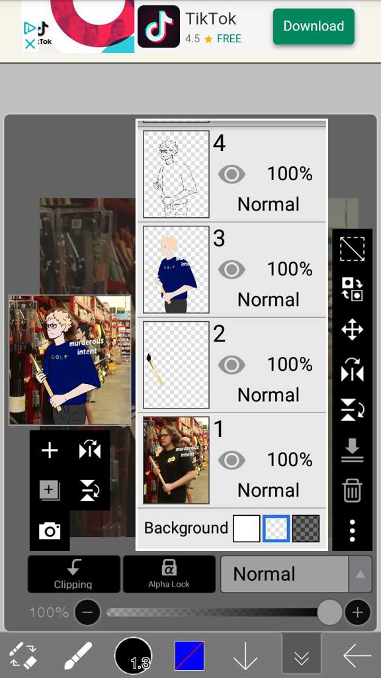Viewport: 381px width, 678px height.
Task: Click the clear layer dashed-square icon
Action: coord(352,249)
